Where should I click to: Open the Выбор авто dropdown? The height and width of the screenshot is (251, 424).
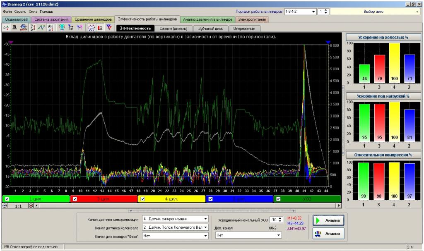[x=375, y=12]
